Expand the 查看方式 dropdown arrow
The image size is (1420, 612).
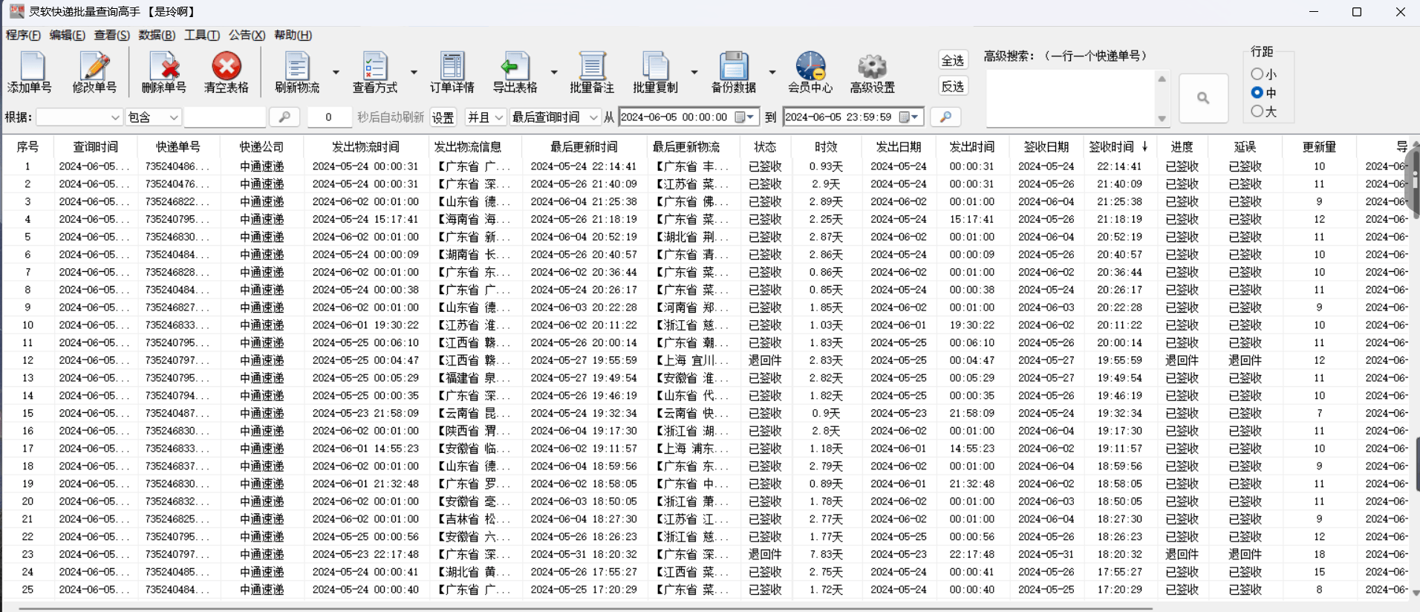pos(414,72)
